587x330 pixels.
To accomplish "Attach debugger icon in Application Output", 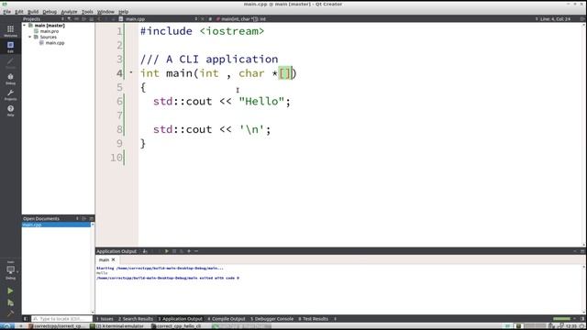I will pyautogui.click(x=182, y=251).
